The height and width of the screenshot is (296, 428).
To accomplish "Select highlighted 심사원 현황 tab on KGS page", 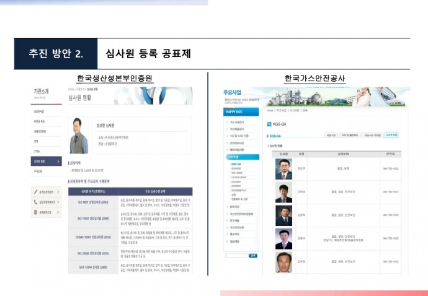I will 391,135.
